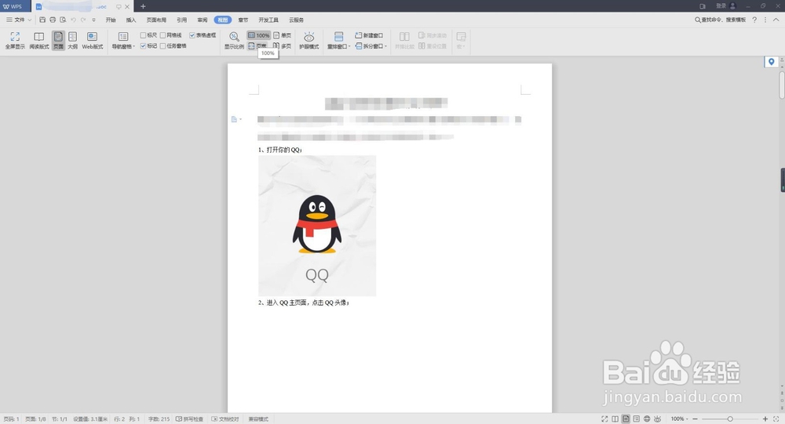The width and height of the screenshot is (785, 424).
Task: Click the login (登录) button
Action: click(x=725, y=6)
